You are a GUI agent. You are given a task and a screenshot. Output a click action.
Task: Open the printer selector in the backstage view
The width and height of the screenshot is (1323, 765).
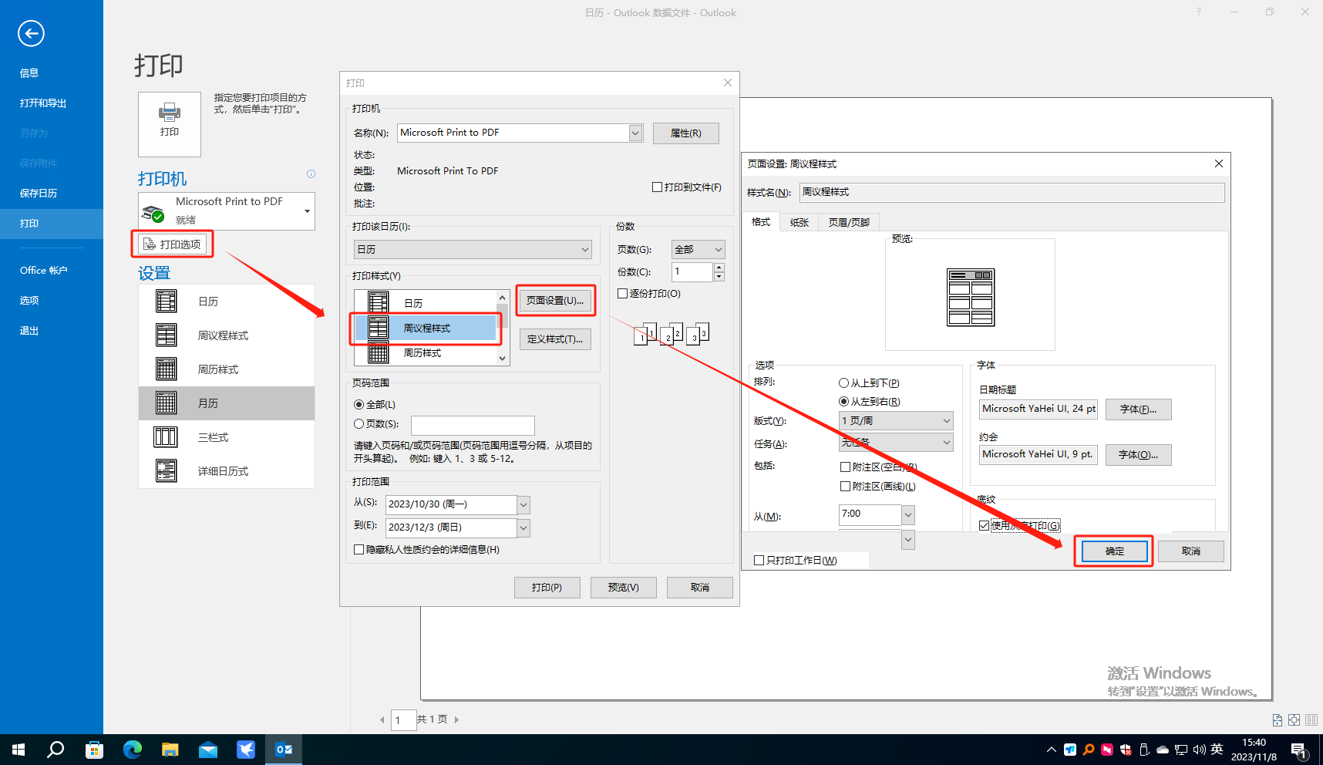[227, 211]
